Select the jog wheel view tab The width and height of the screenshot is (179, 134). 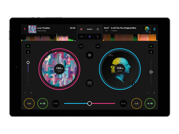click(89, 36)
